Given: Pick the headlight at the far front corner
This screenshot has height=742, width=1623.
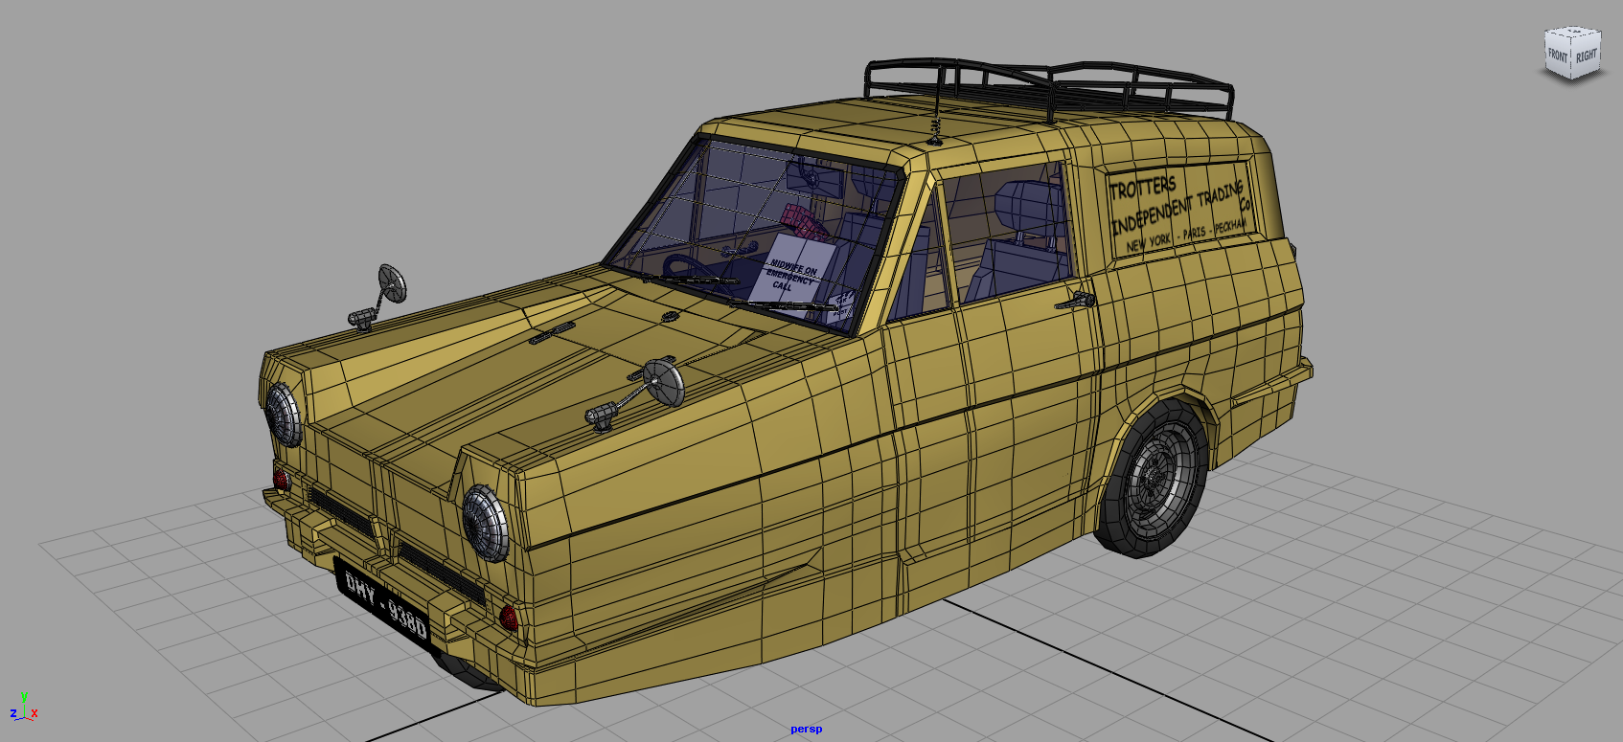Looking at the screenshot, I should [x=284, y=415].
